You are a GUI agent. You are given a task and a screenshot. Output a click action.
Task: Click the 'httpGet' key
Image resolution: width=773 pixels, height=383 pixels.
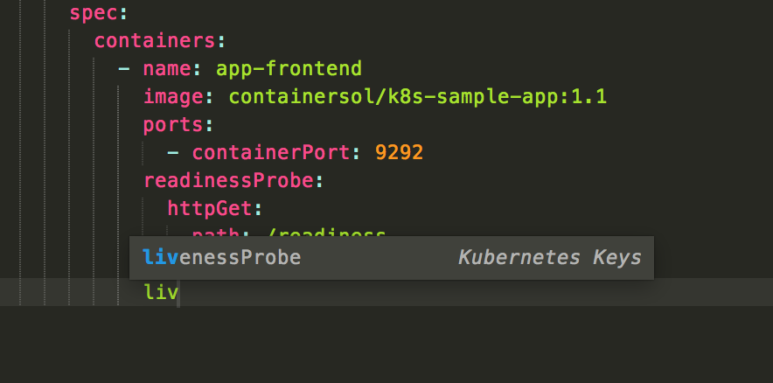210,209
